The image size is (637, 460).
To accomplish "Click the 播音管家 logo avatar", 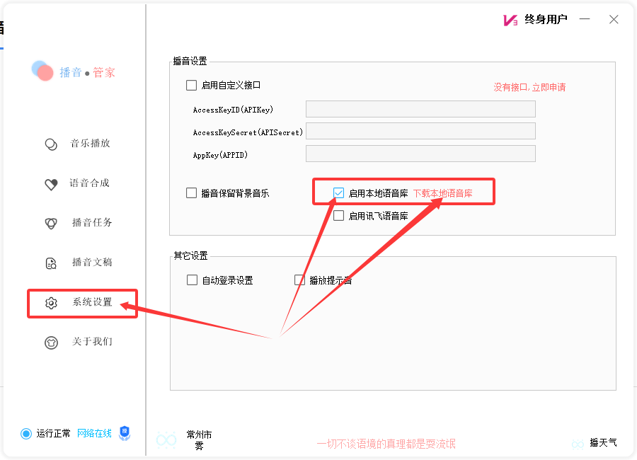I will (44, 71).
